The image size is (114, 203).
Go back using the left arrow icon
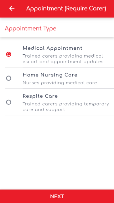(x=12, y=8)
